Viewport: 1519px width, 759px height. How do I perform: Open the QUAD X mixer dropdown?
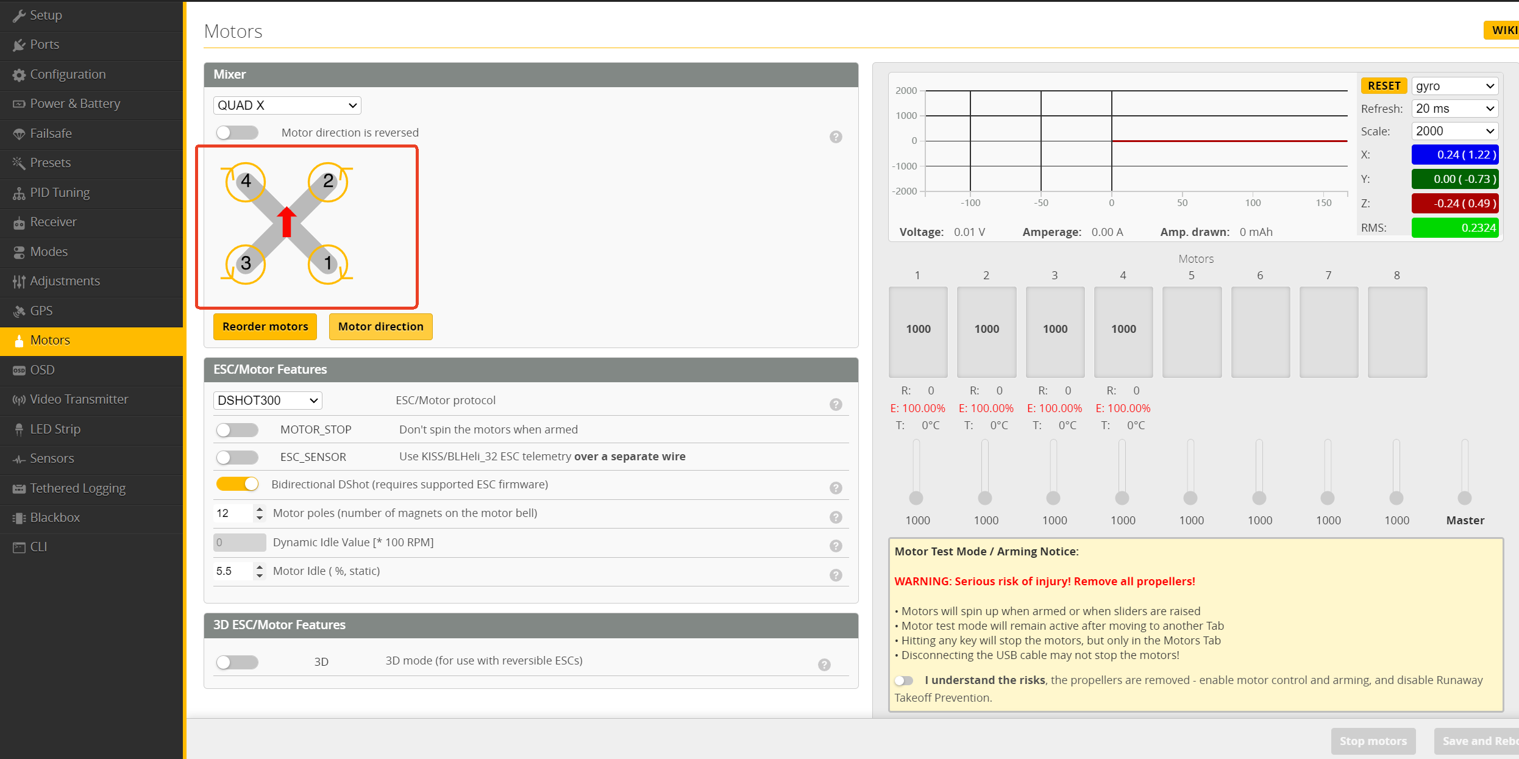286,105
